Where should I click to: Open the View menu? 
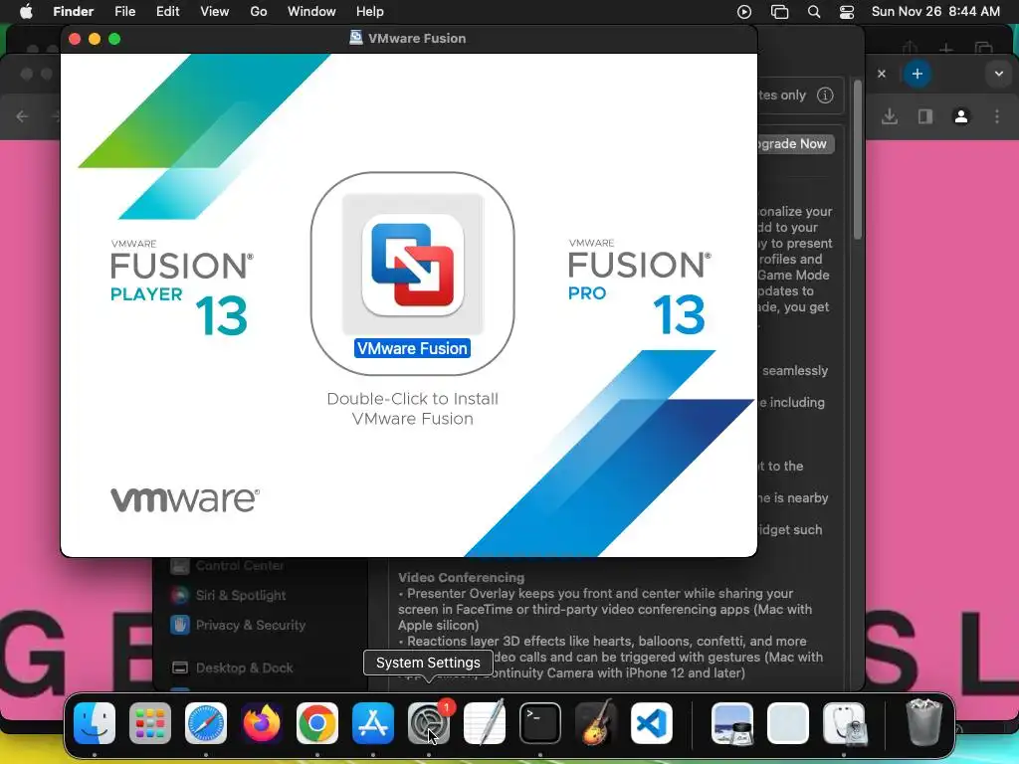click(215, 12)
